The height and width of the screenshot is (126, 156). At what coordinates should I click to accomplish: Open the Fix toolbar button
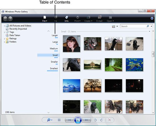[56, 19]
